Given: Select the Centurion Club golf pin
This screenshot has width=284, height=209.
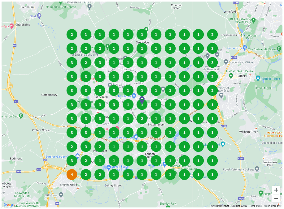Looking at the screenshot, I should tap(21, 116).
